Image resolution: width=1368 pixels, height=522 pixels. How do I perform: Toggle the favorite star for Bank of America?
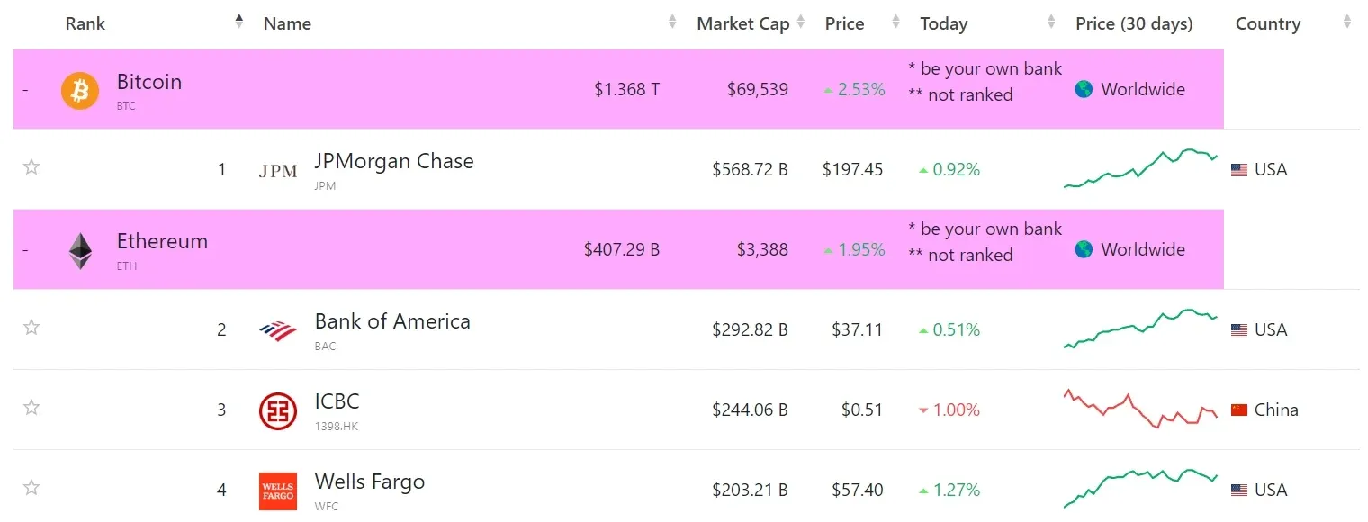(31, 328)
